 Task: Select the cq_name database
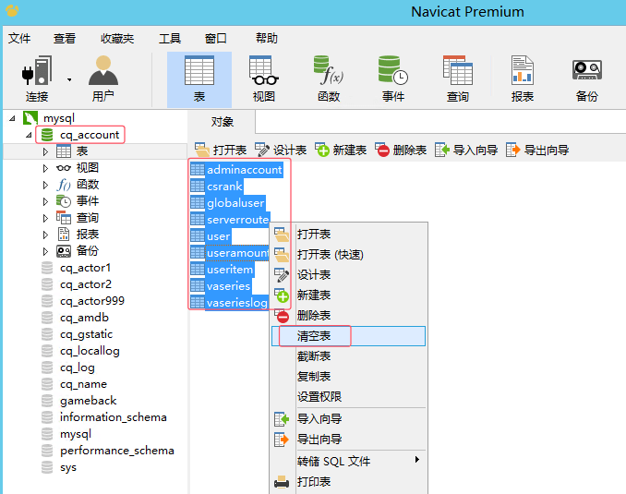[x=74, y=384]
